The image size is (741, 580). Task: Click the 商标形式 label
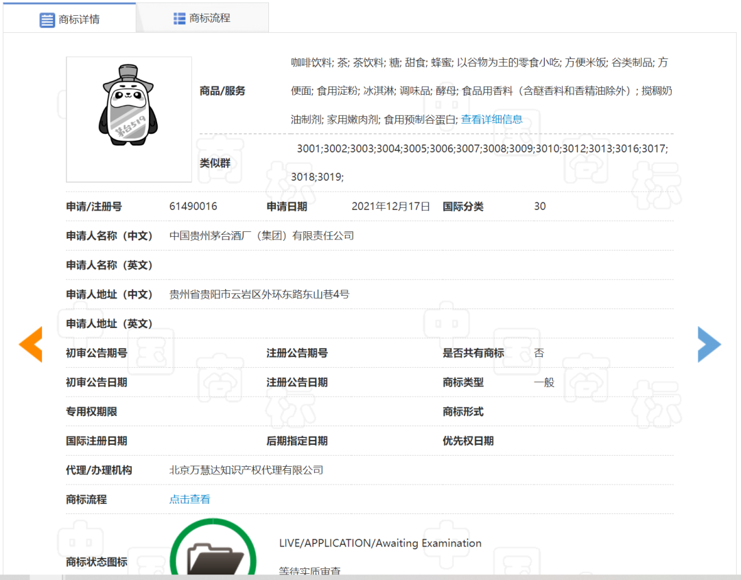[463, 412]
